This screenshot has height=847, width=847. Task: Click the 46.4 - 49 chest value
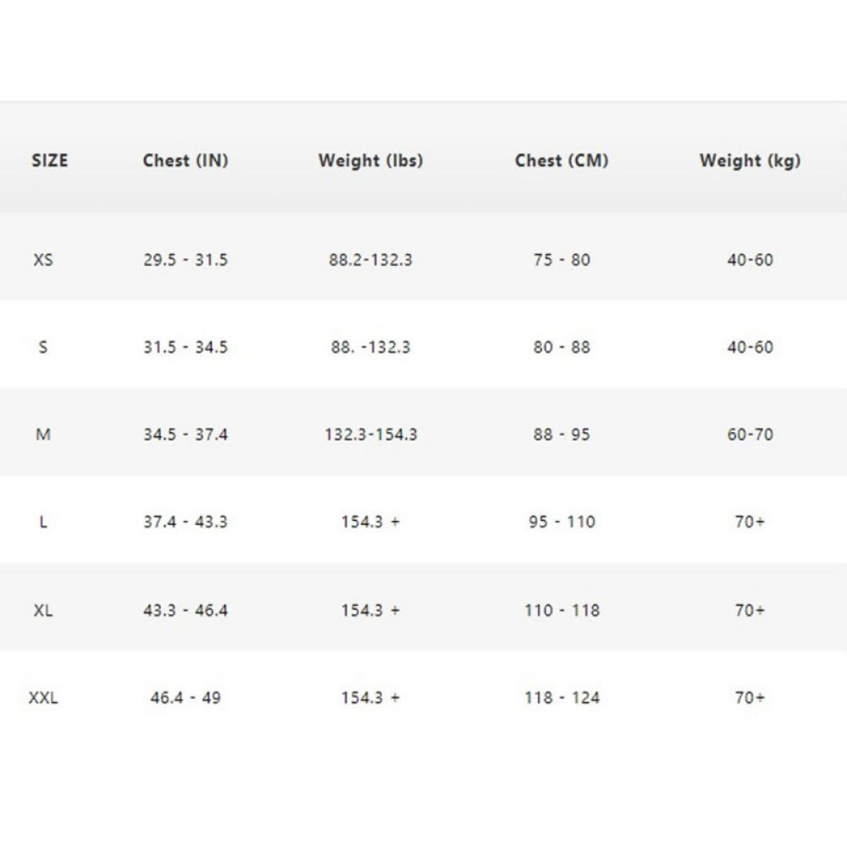tap(185, 698)
